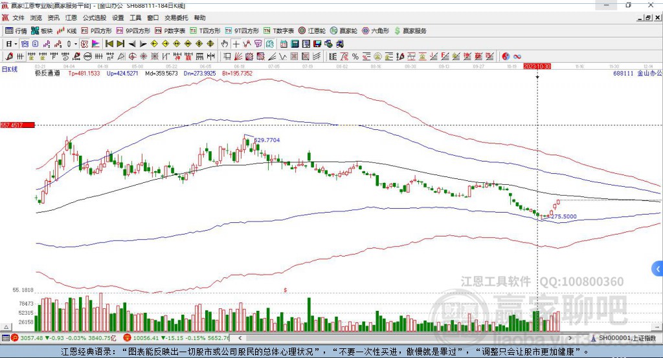This screenshot has height=358, width=663.
Task: Open the 江恩轮 Gann wheel tool
Action: click(x=312, y=31)
